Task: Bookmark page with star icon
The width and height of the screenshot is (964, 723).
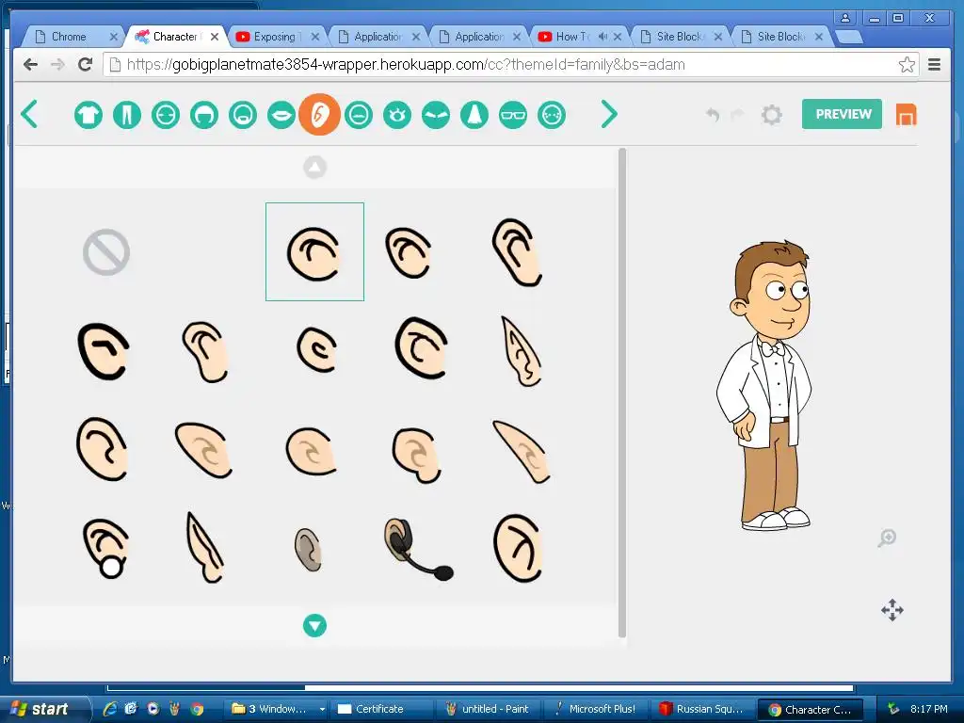Action: tap(907, 65)
